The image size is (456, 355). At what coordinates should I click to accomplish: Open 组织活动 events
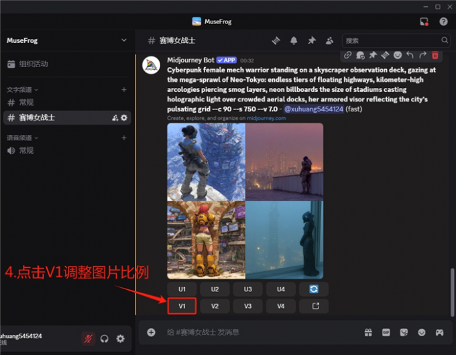click(67, 64)
